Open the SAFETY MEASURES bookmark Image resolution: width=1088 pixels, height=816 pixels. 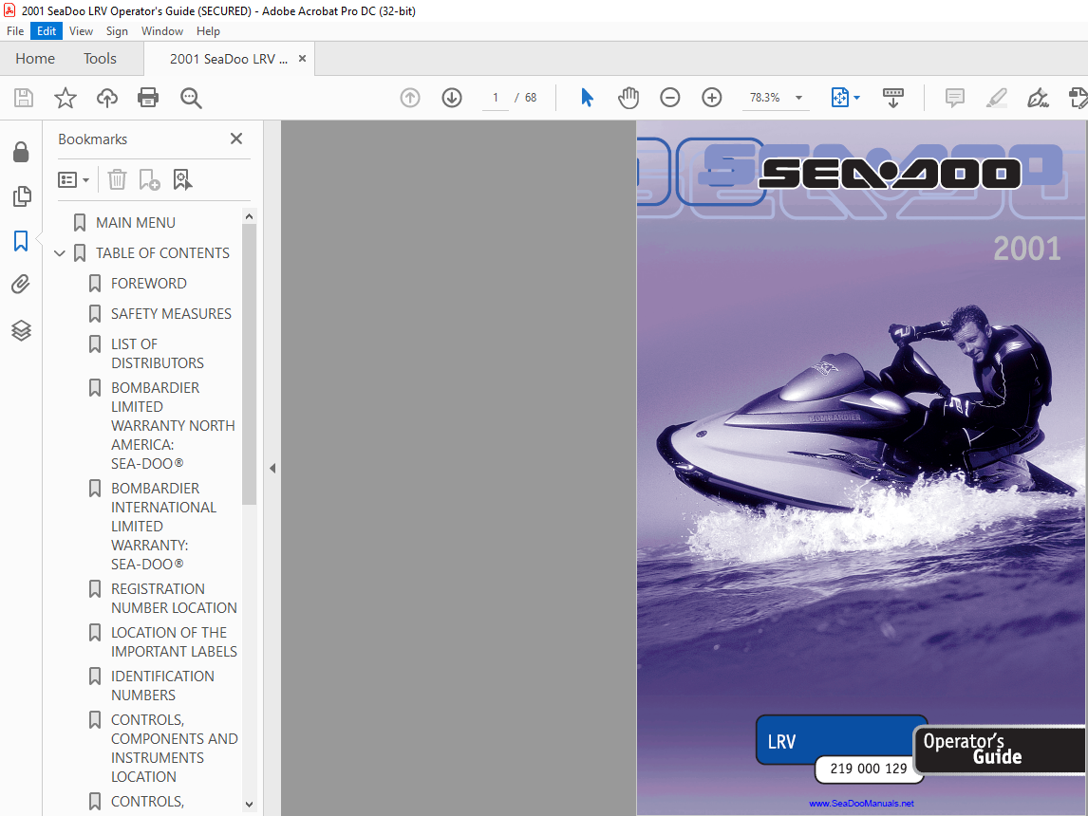(172, 314)
